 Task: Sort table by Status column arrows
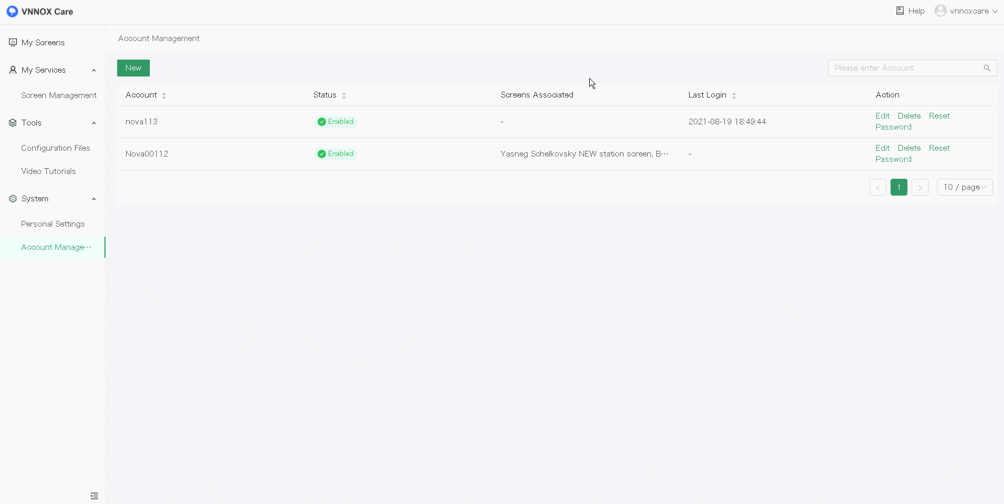click(344, 95)
